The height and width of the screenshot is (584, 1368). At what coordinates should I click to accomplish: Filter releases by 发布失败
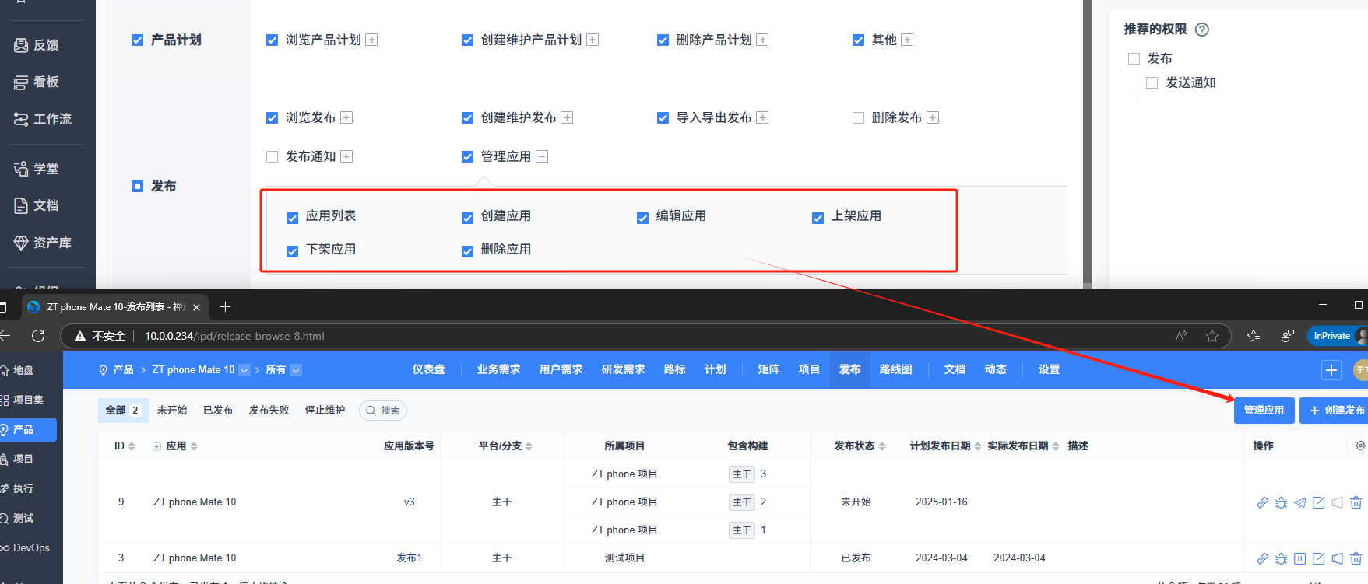point(269,410)
